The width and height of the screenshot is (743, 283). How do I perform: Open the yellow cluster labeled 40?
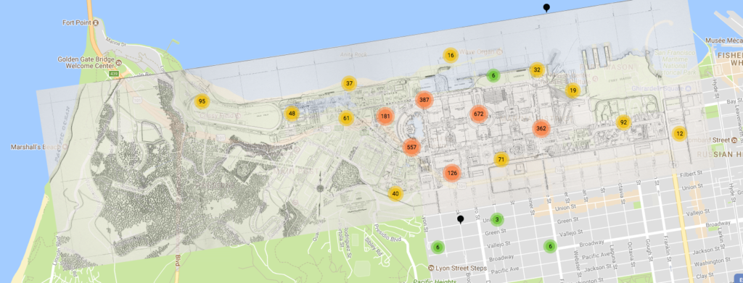click(395, 194)
